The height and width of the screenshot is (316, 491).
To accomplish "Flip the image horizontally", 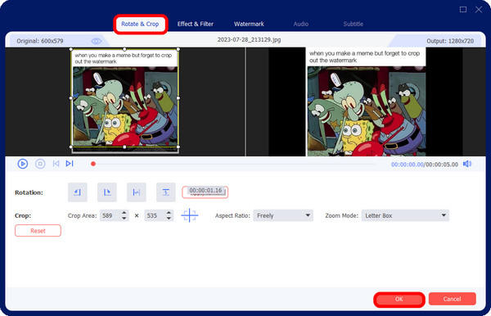I will click(x=136, y=192).
